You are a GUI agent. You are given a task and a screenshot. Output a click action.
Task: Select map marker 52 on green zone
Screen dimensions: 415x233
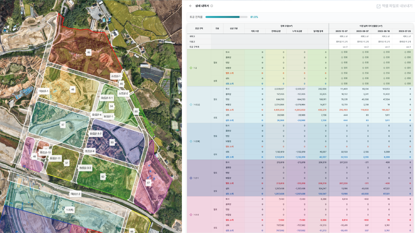pos(103,177)
